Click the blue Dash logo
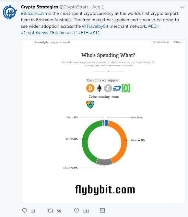 [117, 88]
